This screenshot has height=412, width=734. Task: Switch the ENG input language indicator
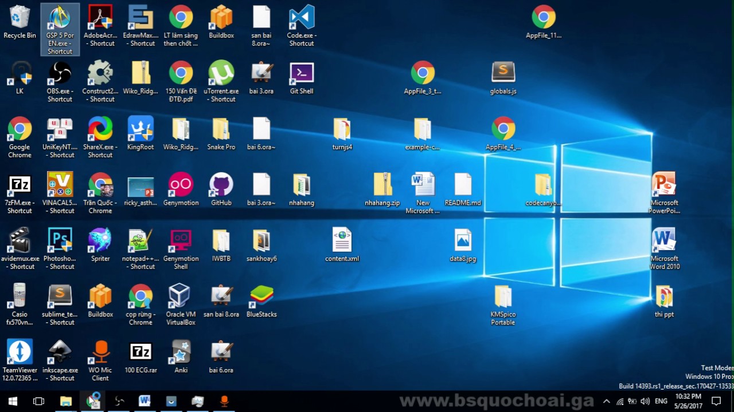(x=661, y=401)
